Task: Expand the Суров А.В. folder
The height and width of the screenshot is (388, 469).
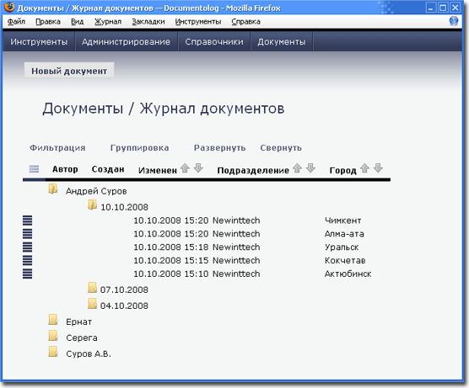Action: (53, 352)
